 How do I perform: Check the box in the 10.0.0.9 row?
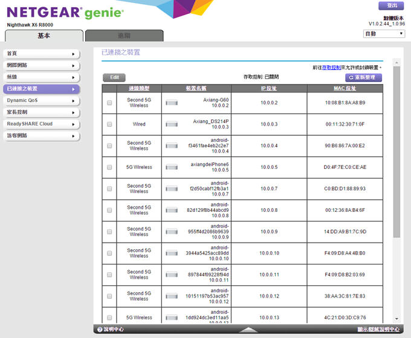[109, 232]
